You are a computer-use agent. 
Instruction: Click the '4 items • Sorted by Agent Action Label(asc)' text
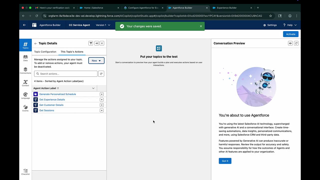pyautogui.click(x=59, y=81)
